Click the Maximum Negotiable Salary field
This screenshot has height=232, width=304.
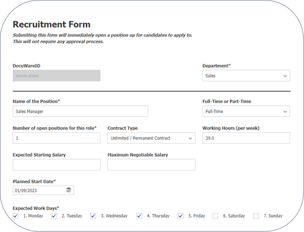[x=151, y=164]
